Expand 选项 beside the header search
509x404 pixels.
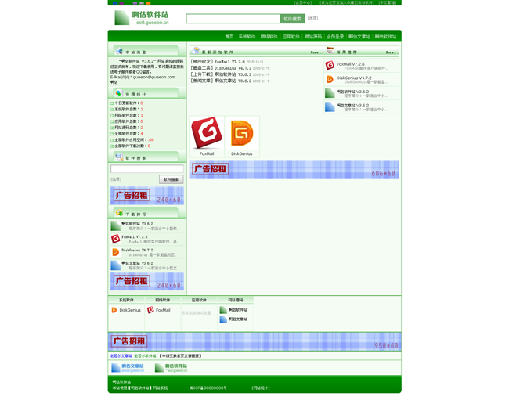312,19
